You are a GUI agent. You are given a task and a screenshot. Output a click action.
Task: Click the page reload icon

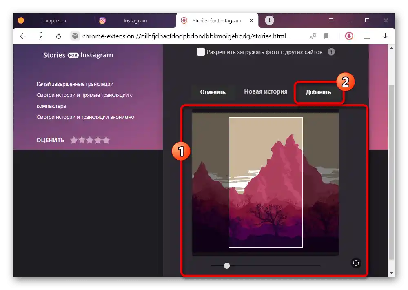[58, 36]
